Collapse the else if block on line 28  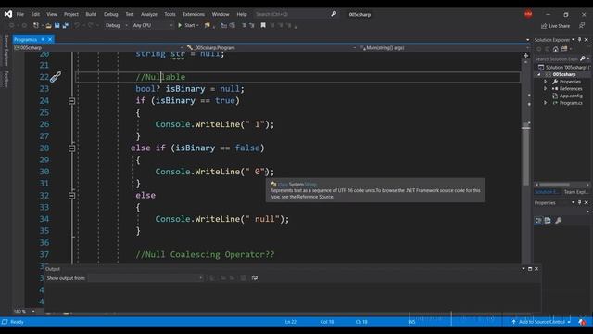click(x=72, y=148)
